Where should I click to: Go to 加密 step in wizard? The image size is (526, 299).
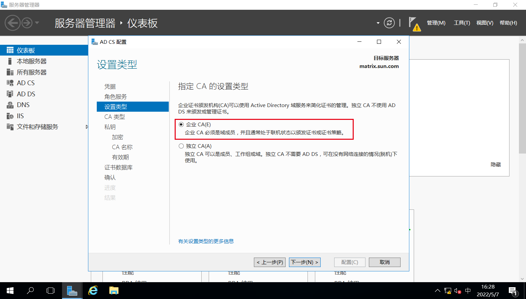click(118, 137)
